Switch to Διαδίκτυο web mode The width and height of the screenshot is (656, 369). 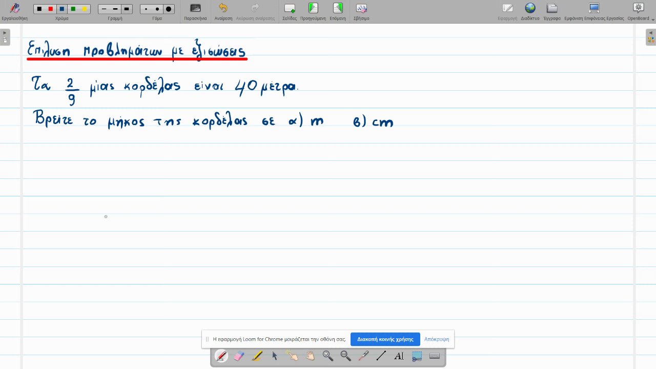530,11
